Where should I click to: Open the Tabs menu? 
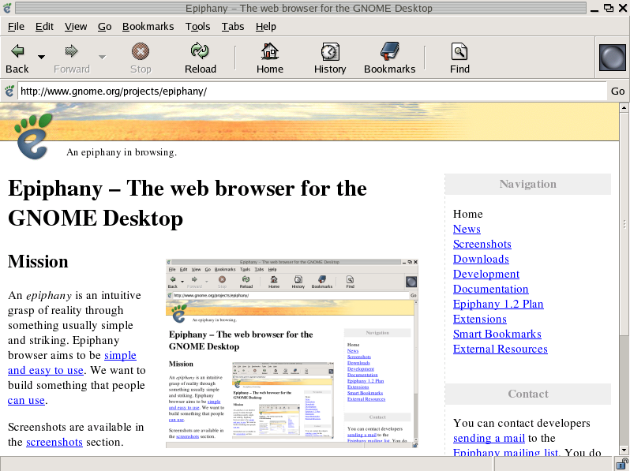click(232, 26)
